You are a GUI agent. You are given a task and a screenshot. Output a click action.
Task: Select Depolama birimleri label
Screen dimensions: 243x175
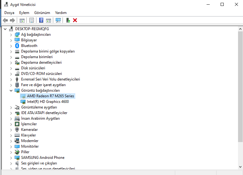click(x=37, y=57)
